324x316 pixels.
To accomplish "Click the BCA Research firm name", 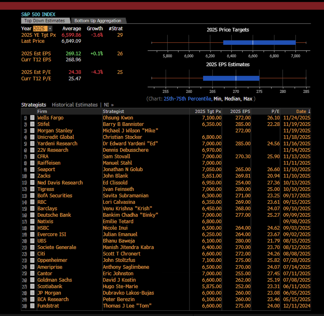I will coord(53,300).
